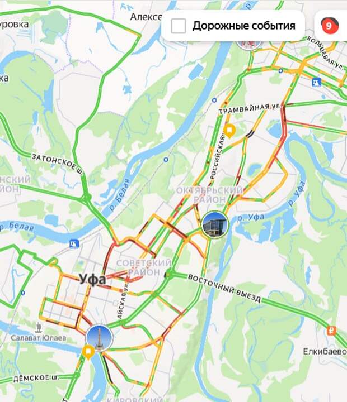
Task: Select the Октябрьский район district label
Action: pos(209,195)
